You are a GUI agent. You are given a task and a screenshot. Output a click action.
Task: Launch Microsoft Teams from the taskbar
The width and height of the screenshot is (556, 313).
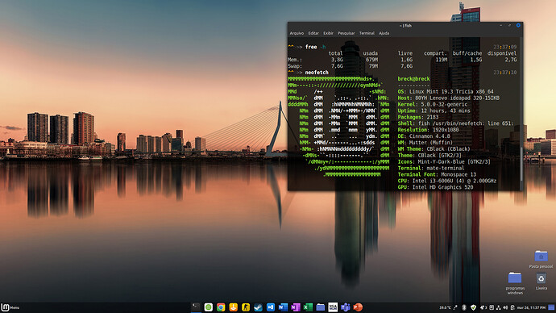click(345, 307)
